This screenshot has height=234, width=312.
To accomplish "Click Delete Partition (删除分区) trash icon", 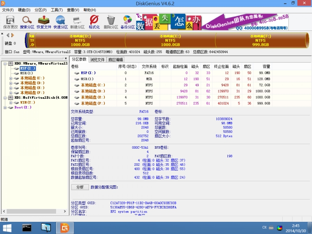I will click(111, 22).
